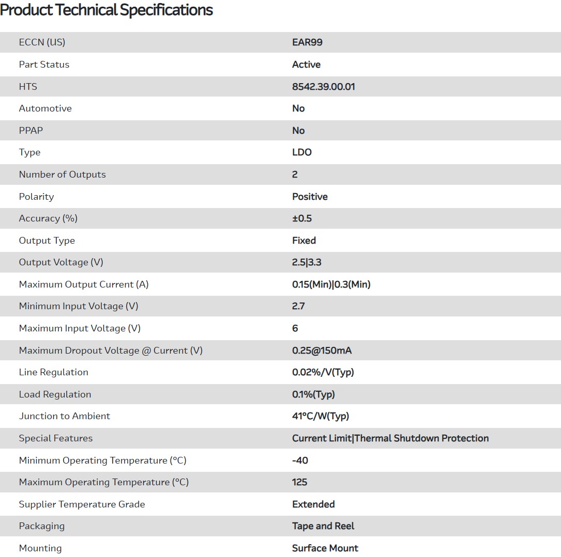This screenshot has height=557, width=561.
Task: Select the Current Limit|Thermal Shutdown Protection text
Action: pos(390,438)
